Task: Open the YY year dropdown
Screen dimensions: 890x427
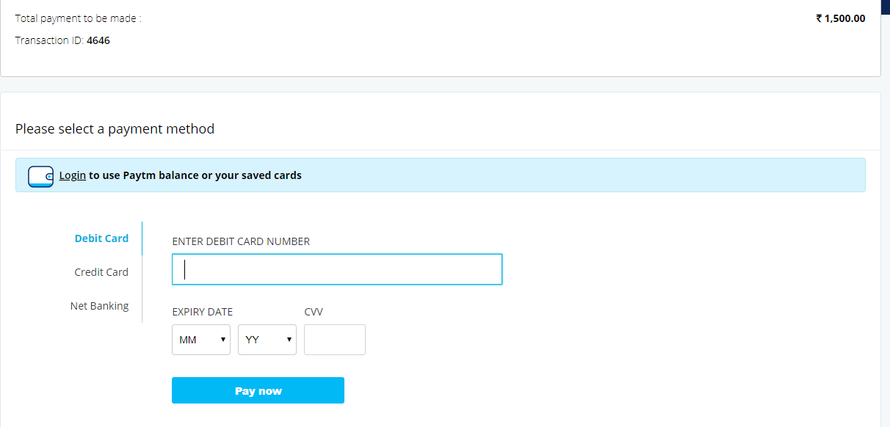Action: pyautogui.click(x=267, y=339)
